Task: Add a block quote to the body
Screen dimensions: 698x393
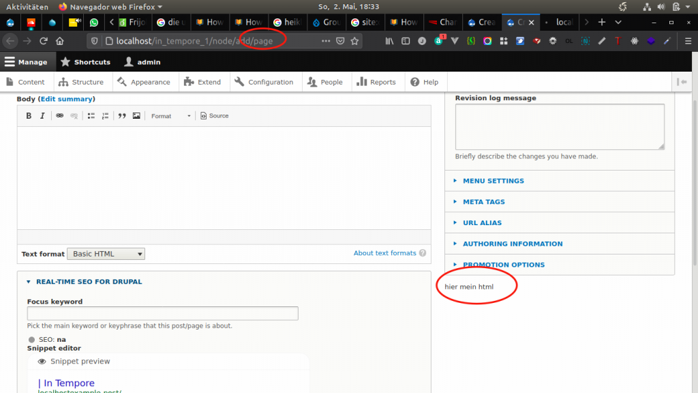Action: point(122,116)
